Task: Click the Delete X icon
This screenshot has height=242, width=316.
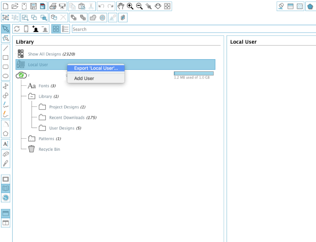Action: [x=63, y=17]
